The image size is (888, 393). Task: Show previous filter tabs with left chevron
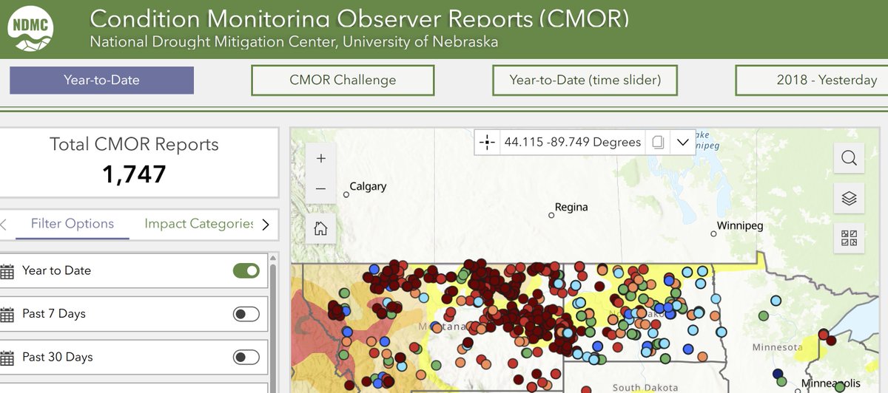(x=3, y=224)
